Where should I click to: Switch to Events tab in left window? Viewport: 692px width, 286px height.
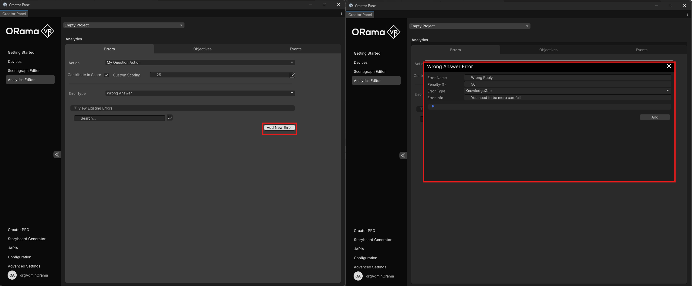[x=296, y=49]
